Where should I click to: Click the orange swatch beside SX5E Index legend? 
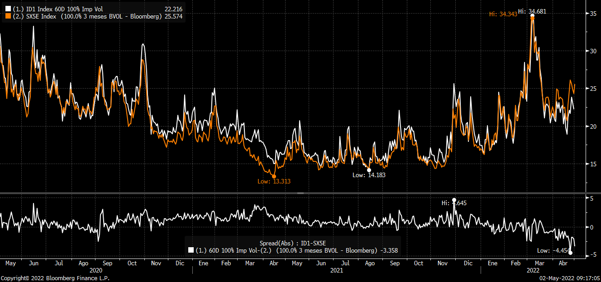8,16
